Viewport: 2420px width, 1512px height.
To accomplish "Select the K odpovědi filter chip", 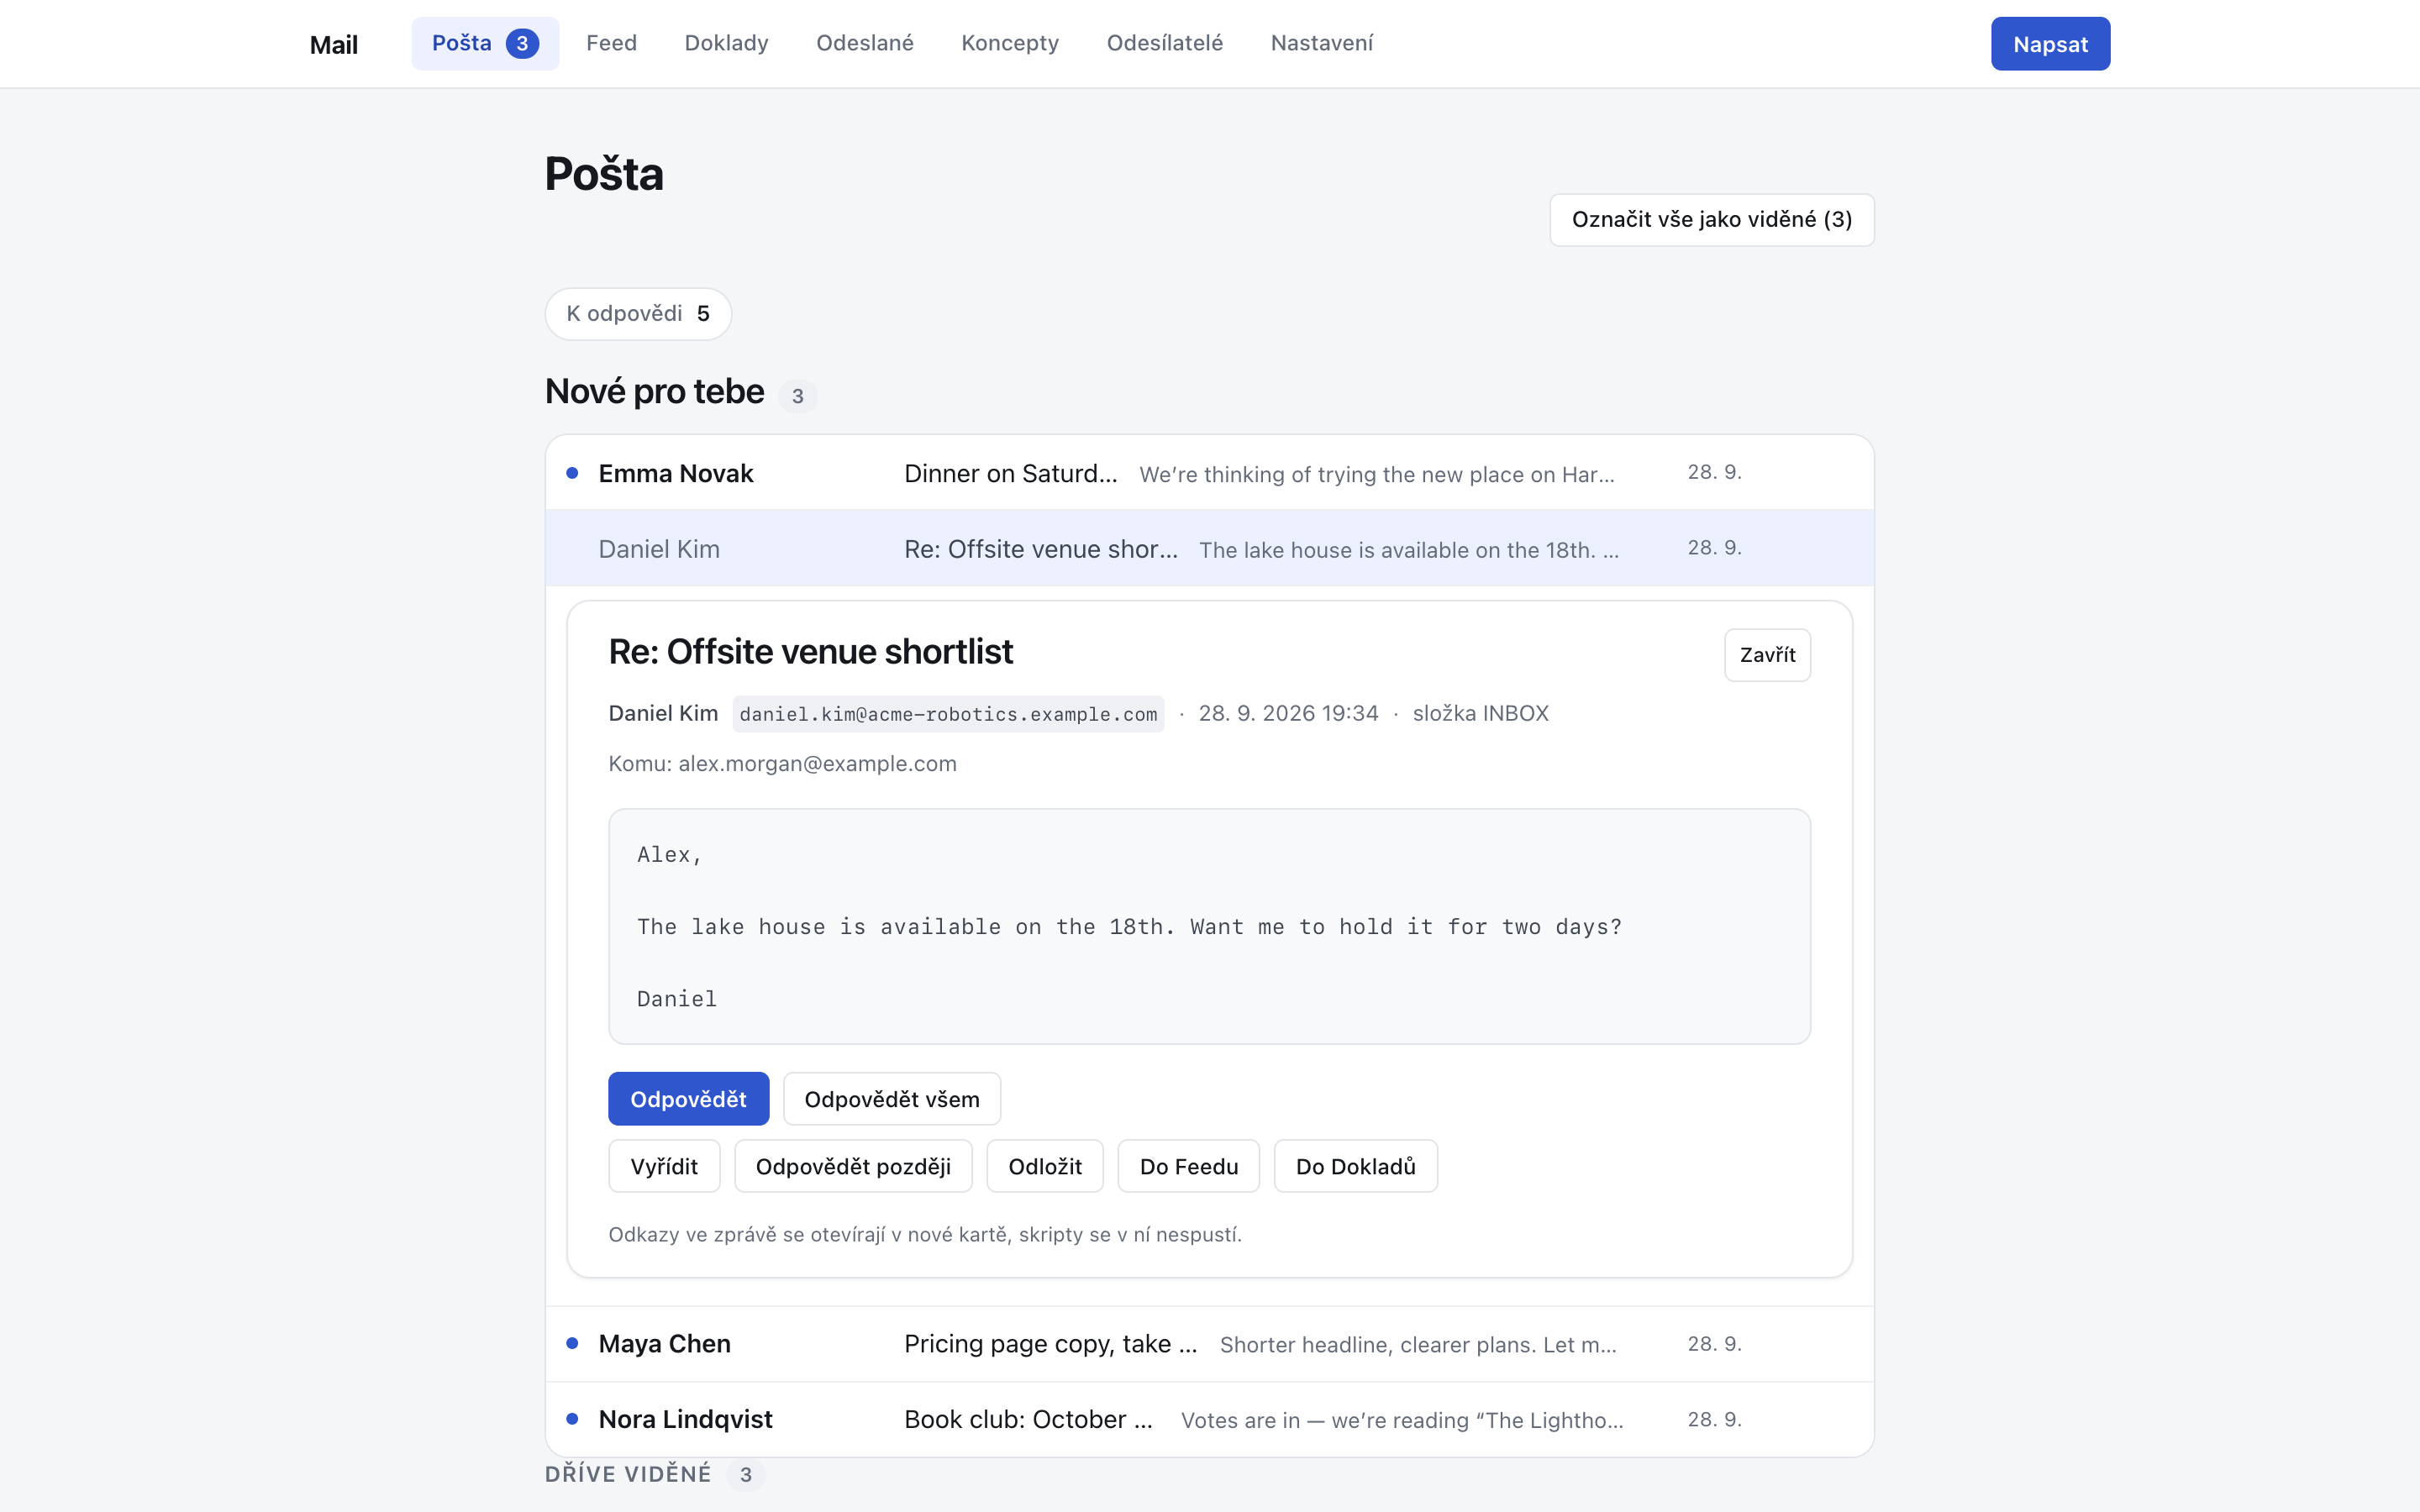I will (638, 314).
